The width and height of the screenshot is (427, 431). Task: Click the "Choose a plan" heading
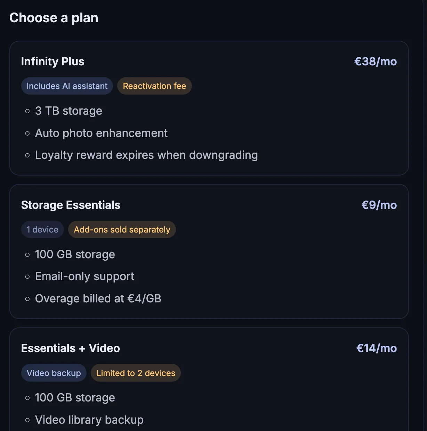point(54,17)
